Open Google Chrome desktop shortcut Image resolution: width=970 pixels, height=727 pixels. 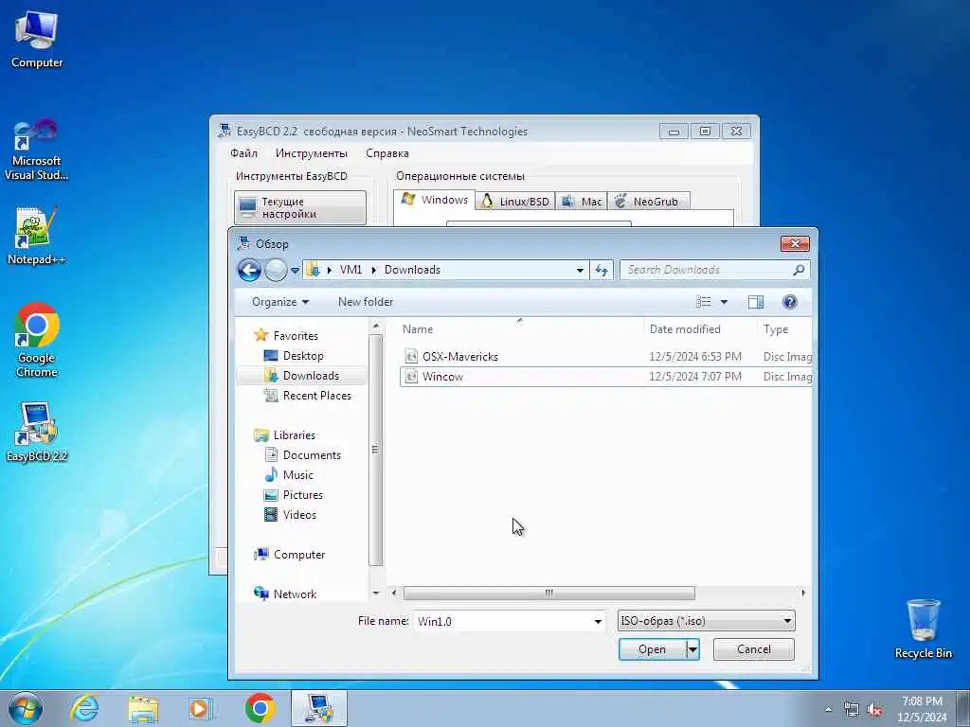tap(37, 341)
